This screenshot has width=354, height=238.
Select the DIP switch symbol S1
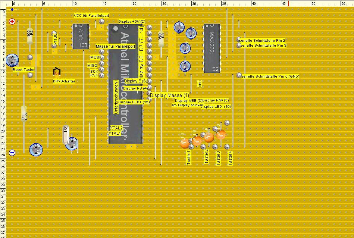pos(57,72)
